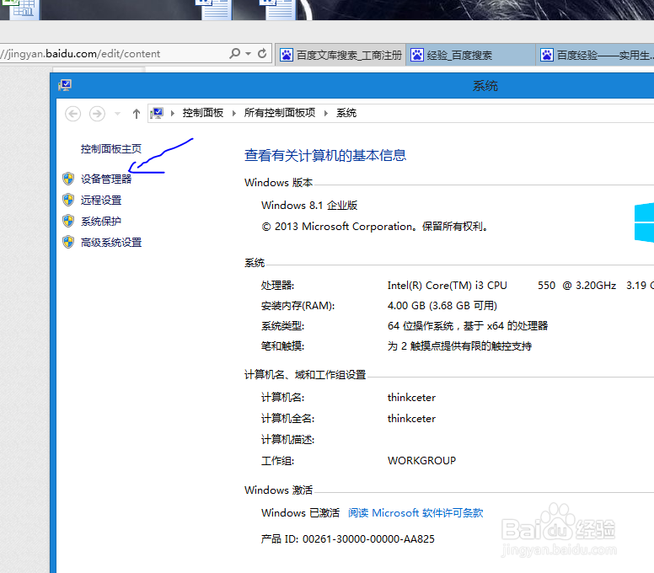Screen dimensions: 654x573
Task: Click the heading 查看有关计算机的基本信息
Action: (x=325, y=156)
